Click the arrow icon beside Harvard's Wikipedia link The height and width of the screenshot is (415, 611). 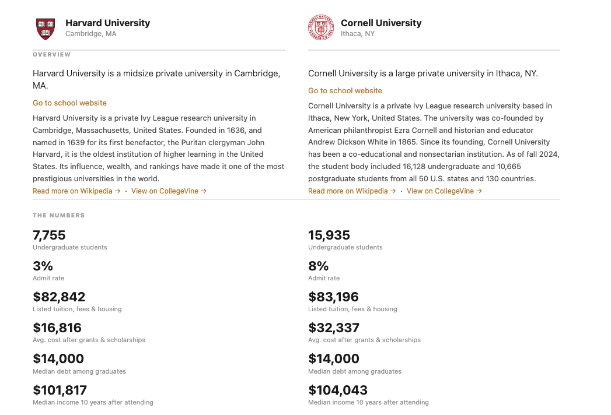(118, 191)
